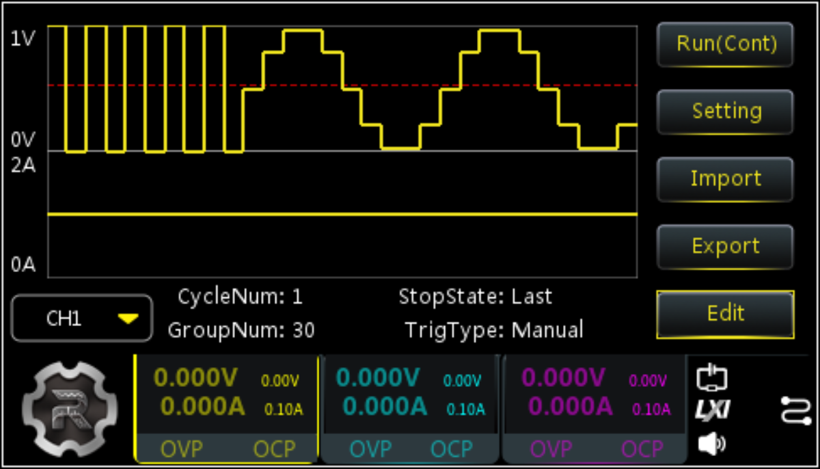820x469 pixels.
Task: Toggle OVP on the magenta channel 3
Action: (551, 449)
